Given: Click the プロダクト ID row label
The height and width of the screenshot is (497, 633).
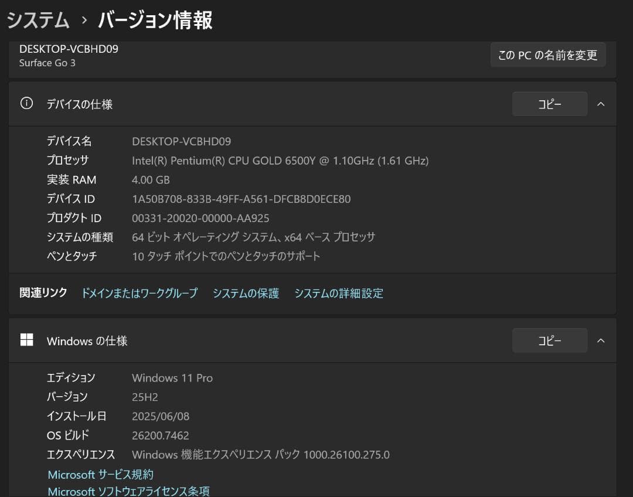Looking at the screenshot, I should click(74, 217).
